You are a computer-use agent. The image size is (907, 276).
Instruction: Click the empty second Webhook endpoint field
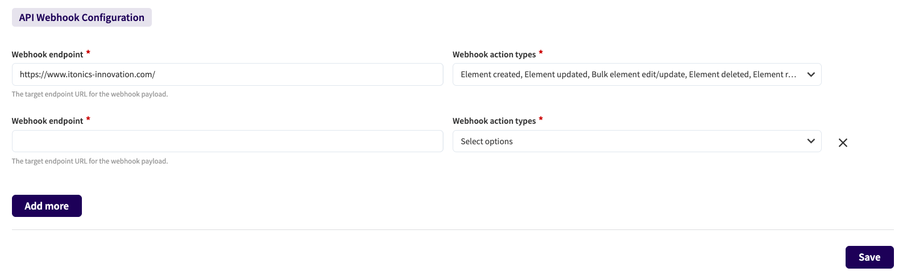coord(227,141)
